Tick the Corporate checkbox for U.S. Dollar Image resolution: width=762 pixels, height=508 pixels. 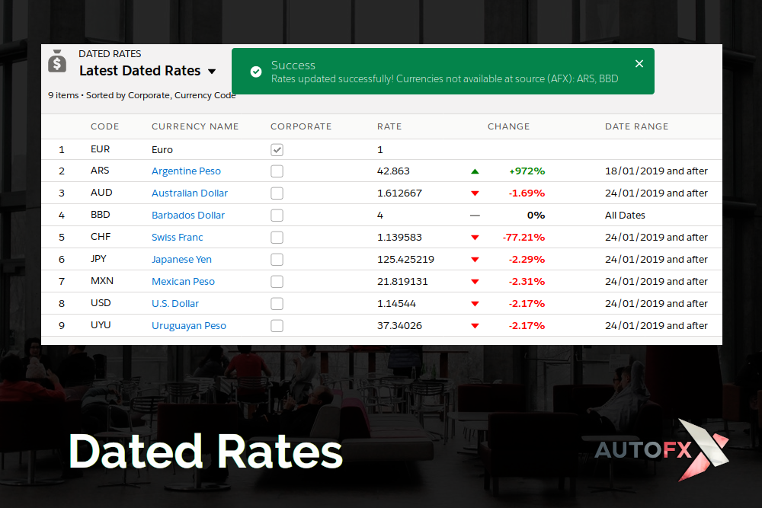[277, 304]
